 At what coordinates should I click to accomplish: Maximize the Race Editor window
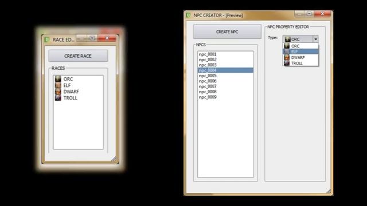pos(92,38)
